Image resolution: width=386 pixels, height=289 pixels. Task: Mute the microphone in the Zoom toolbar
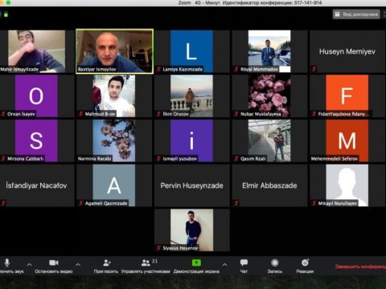click(x=7, y=263)
